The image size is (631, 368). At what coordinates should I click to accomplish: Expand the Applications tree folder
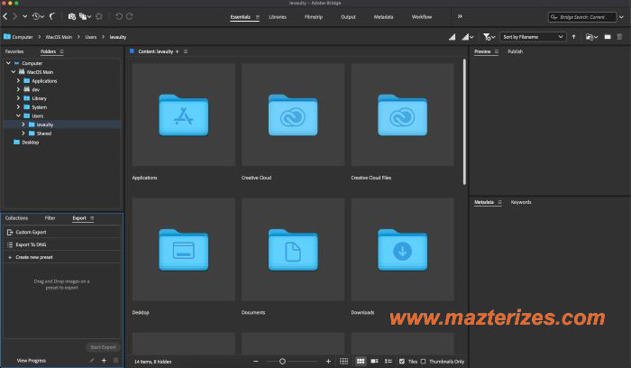pos(18,81)
